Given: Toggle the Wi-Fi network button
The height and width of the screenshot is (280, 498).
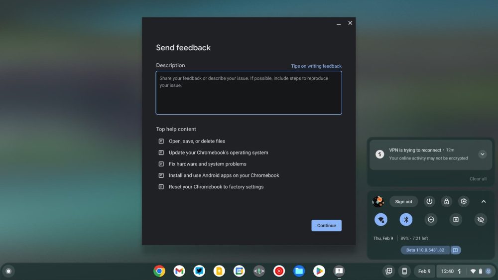Looking at the screenshot, I should [x=381, y=220].
